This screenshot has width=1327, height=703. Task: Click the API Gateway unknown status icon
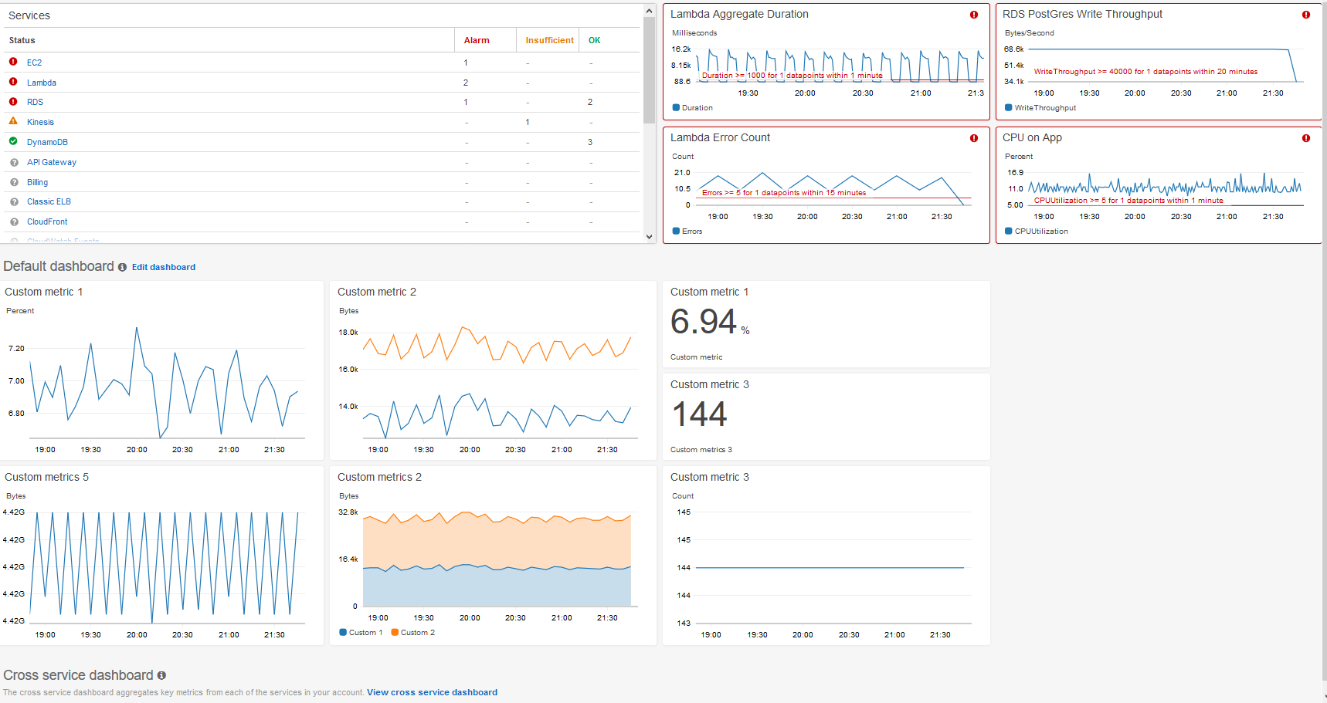[x=14, y=162]
